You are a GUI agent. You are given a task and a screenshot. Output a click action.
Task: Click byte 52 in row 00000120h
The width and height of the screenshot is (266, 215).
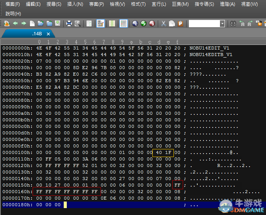pyautogui.click(x=85, y=165)
